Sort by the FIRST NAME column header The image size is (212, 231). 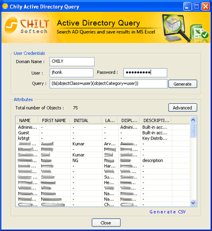click(x=54, y=120)
